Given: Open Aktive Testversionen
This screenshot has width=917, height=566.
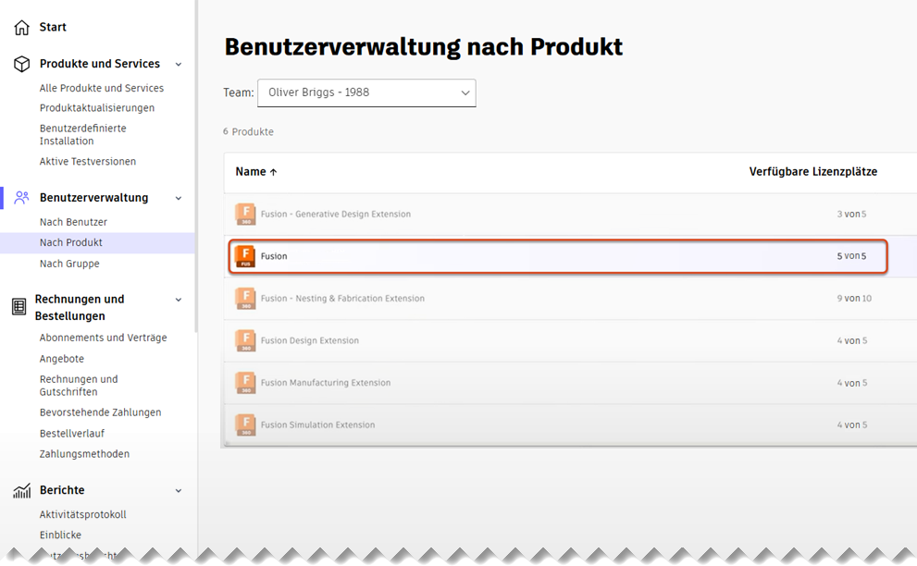Looking at the screenshot, I should pos(88,161).
